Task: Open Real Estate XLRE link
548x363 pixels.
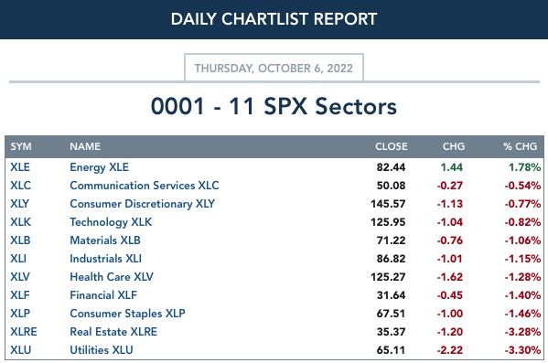Action: point(113,332)
